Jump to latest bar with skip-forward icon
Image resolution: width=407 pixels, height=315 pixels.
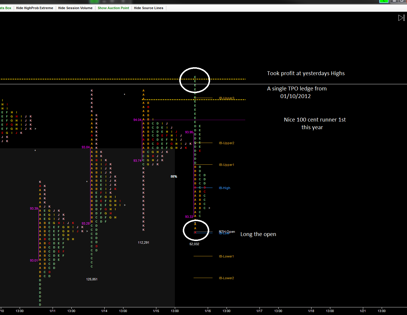click(401, 18)
